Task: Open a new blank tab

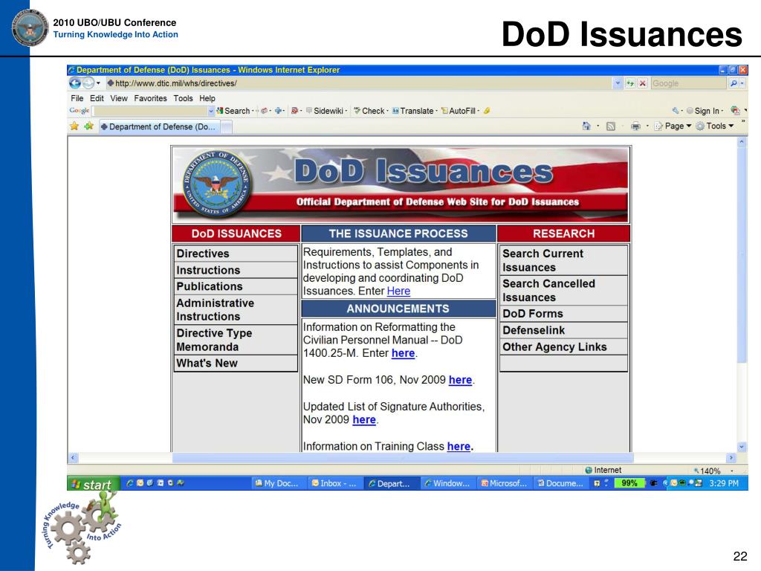Action: (226, 127)
